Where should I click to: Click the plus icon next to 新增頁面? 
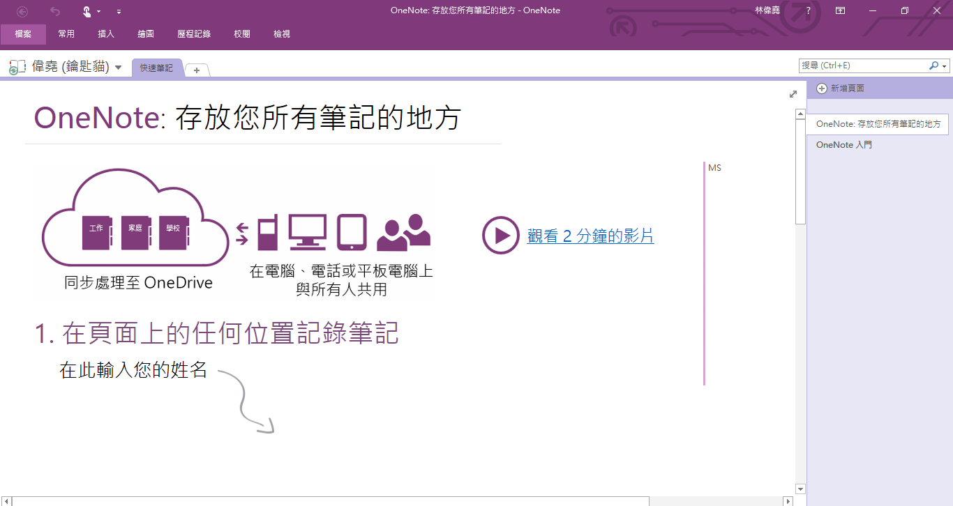coord(822,89)
